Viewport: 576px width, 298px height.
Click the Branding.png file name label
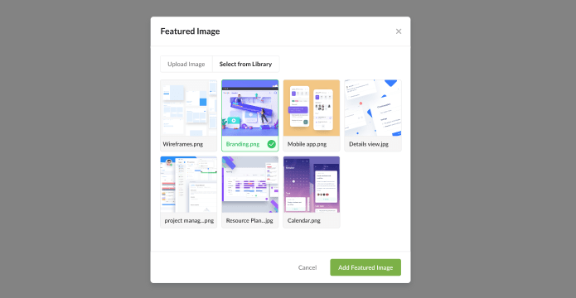click(243, 144)
